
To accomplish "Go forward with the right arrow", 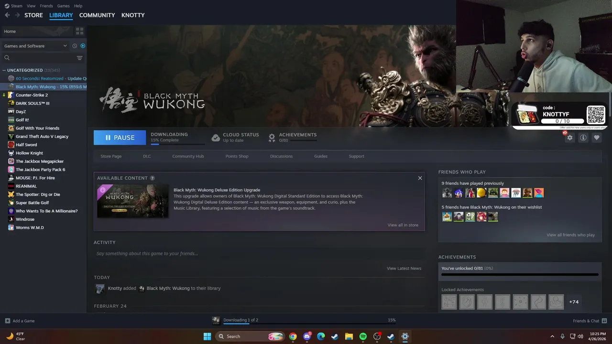I will (x=17, y=15).
